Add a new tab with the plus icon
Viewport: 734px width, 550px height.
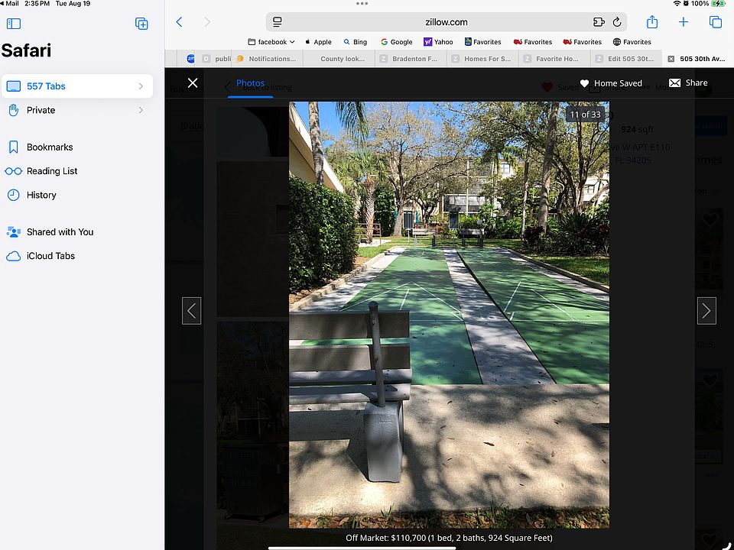[x=684, y=22]
